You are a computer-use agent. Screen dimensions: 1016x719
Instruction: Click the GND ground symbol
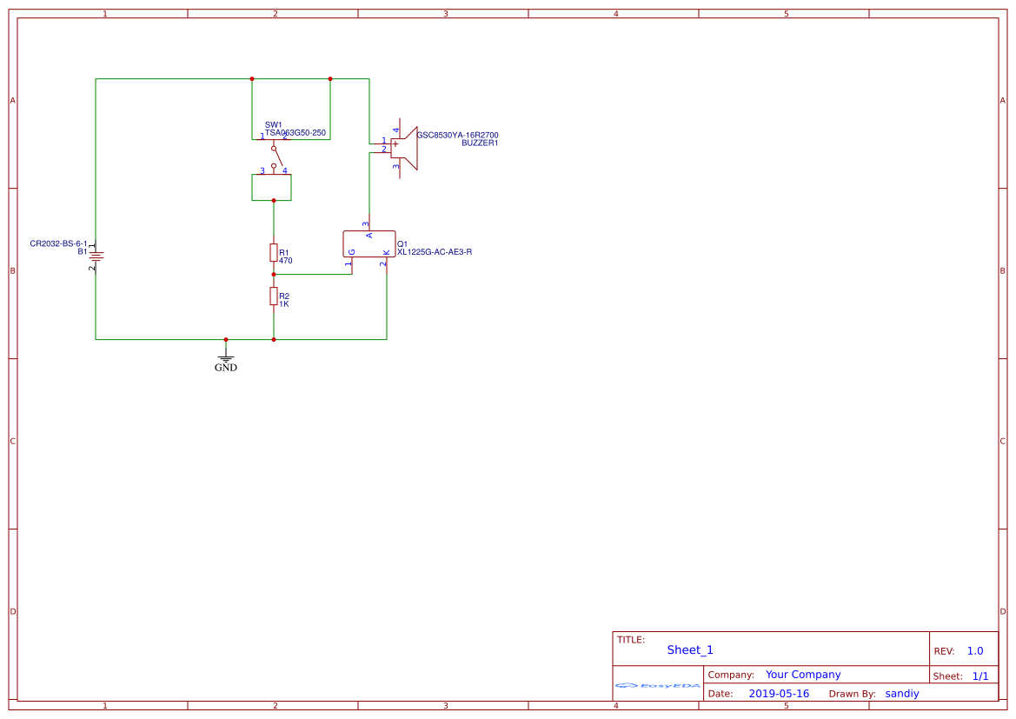[225, 356]
